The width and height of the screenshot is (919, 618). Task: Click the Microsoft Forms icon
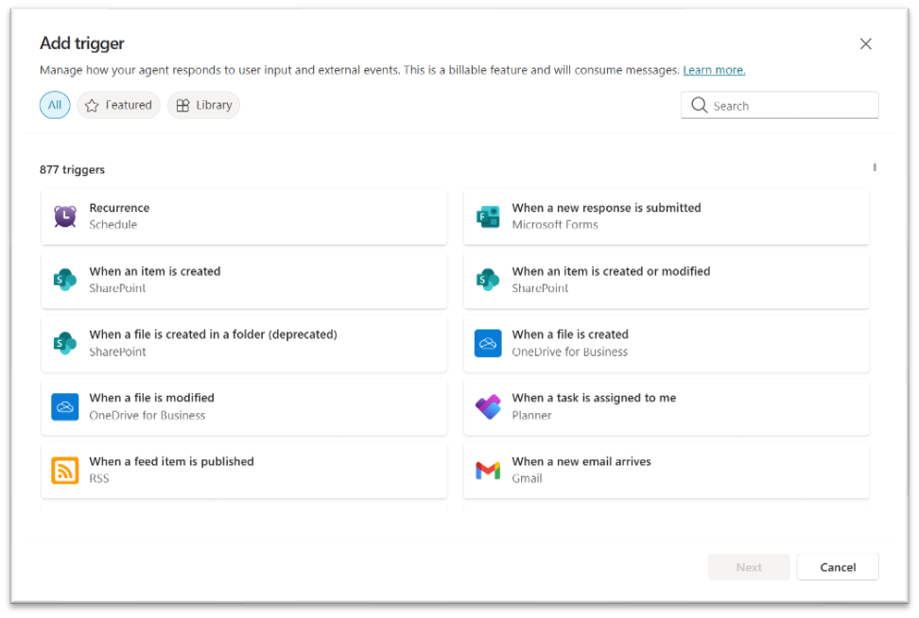[487, 216]
